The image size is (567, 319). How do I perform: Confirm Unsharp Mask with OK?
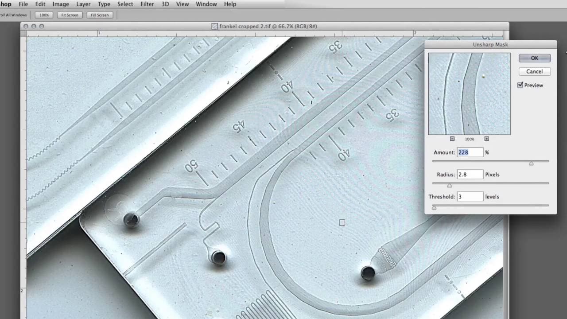point(535,58)
